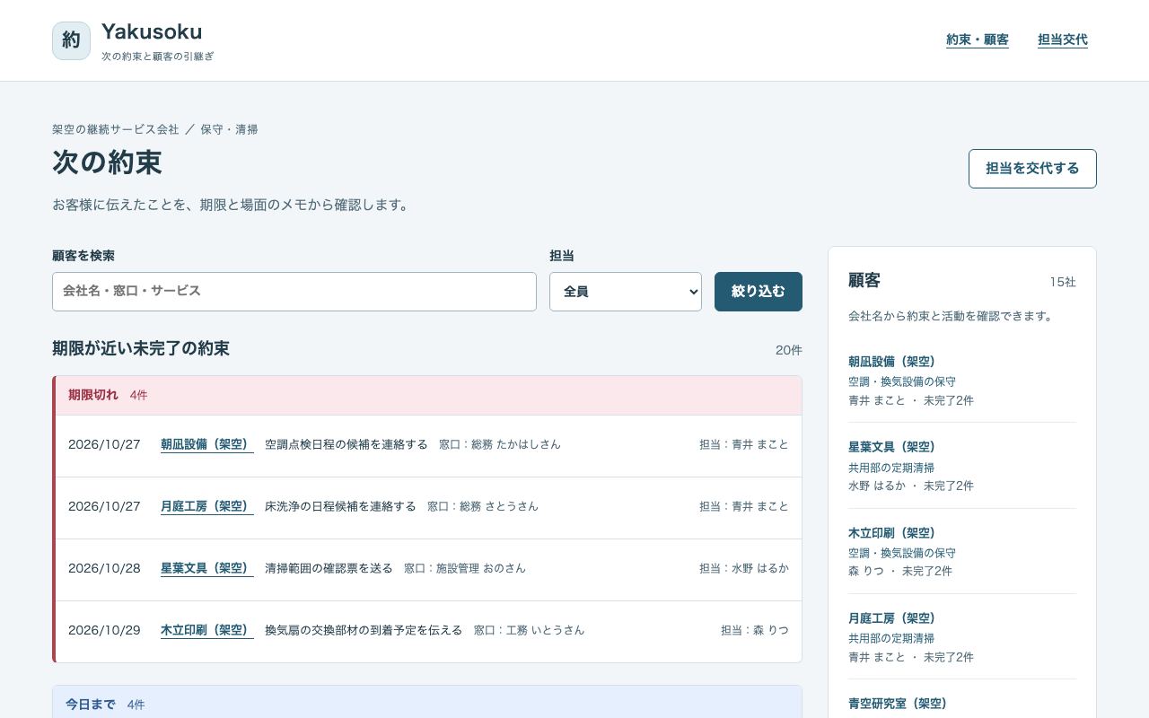This screenshot has height=718, width=1149.
Task: Click the breadcrumb 架空の継続サービス会社 ／ 保守・清掃
Action: pyautogui.click(x=155, y=129)
